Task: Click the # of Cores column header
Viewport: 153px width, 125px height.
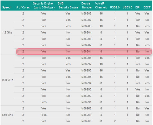Action: point(23,7)
